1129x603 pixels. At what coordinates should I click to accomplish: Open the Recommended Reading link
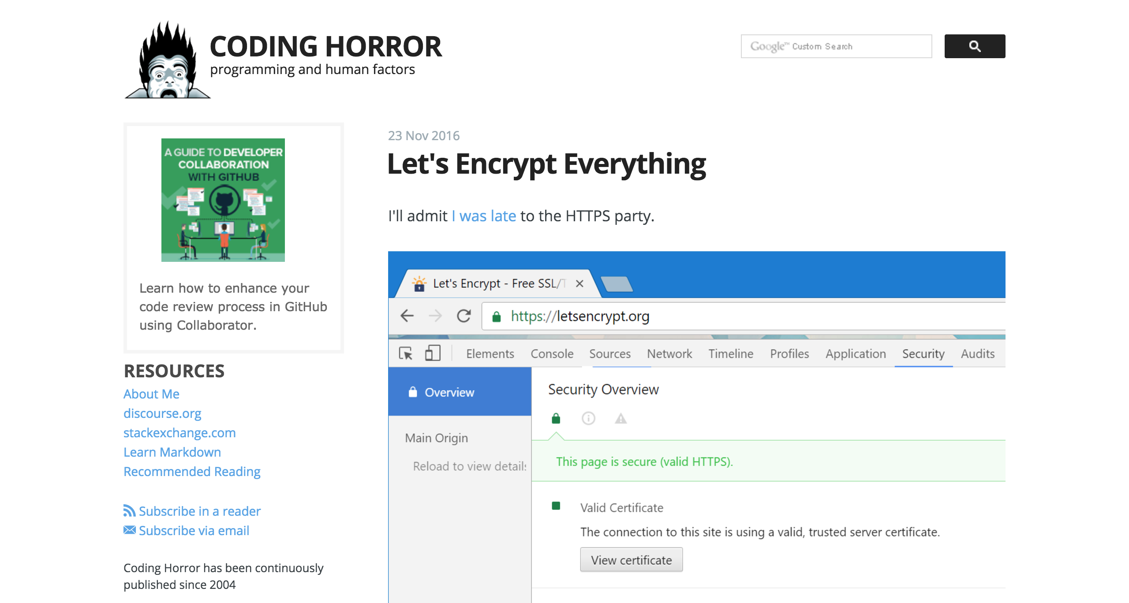(192, 471)
